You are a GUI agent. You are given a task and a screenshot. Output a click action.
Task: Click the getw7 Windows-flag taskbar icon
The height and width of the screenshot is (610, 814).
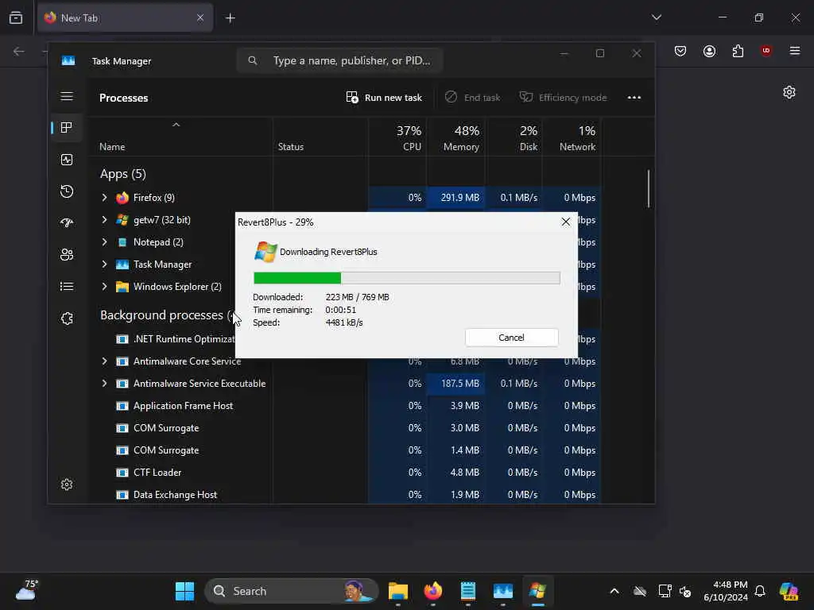(x=538, y=591)
